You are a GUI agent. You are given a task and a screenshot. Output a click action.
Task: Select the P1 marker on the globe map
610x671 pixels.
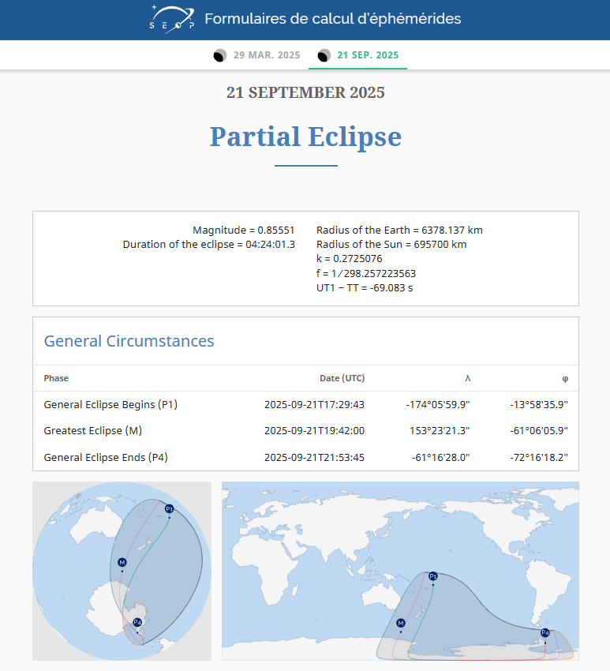[x=169, y=508]
